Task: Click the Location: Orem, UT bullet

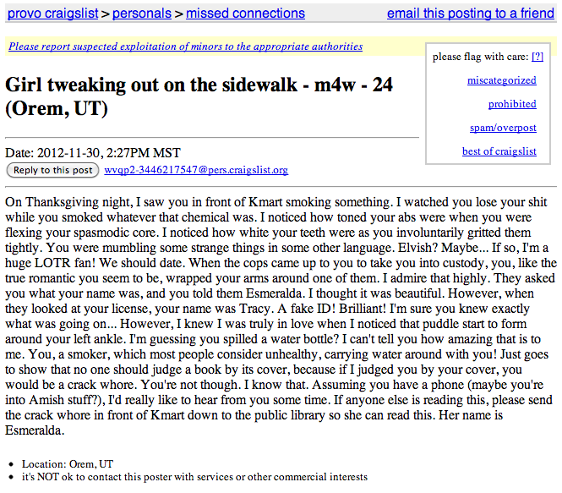Action: [x=68, y=464]
